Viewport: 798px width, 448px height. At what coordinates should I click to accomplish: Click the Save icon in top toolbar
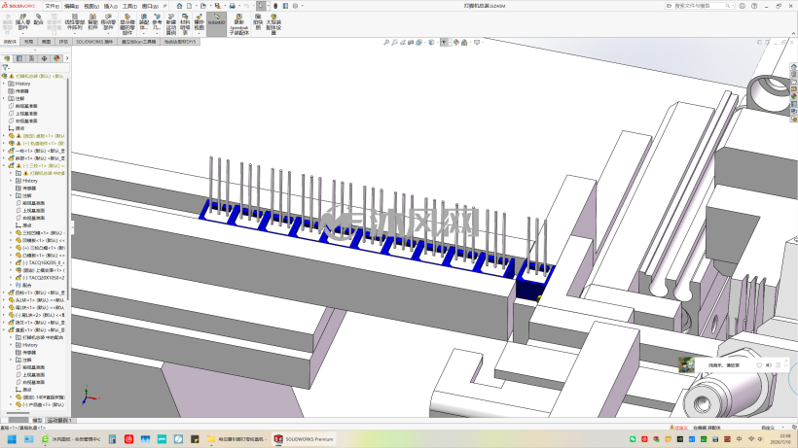217,6
